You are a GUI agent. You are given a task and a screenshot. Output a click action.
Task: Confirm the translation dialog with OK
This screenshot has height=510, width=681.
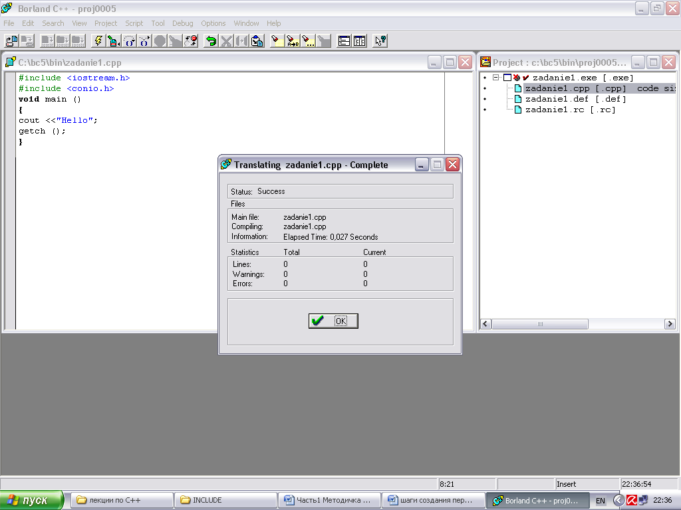[333, 321]
